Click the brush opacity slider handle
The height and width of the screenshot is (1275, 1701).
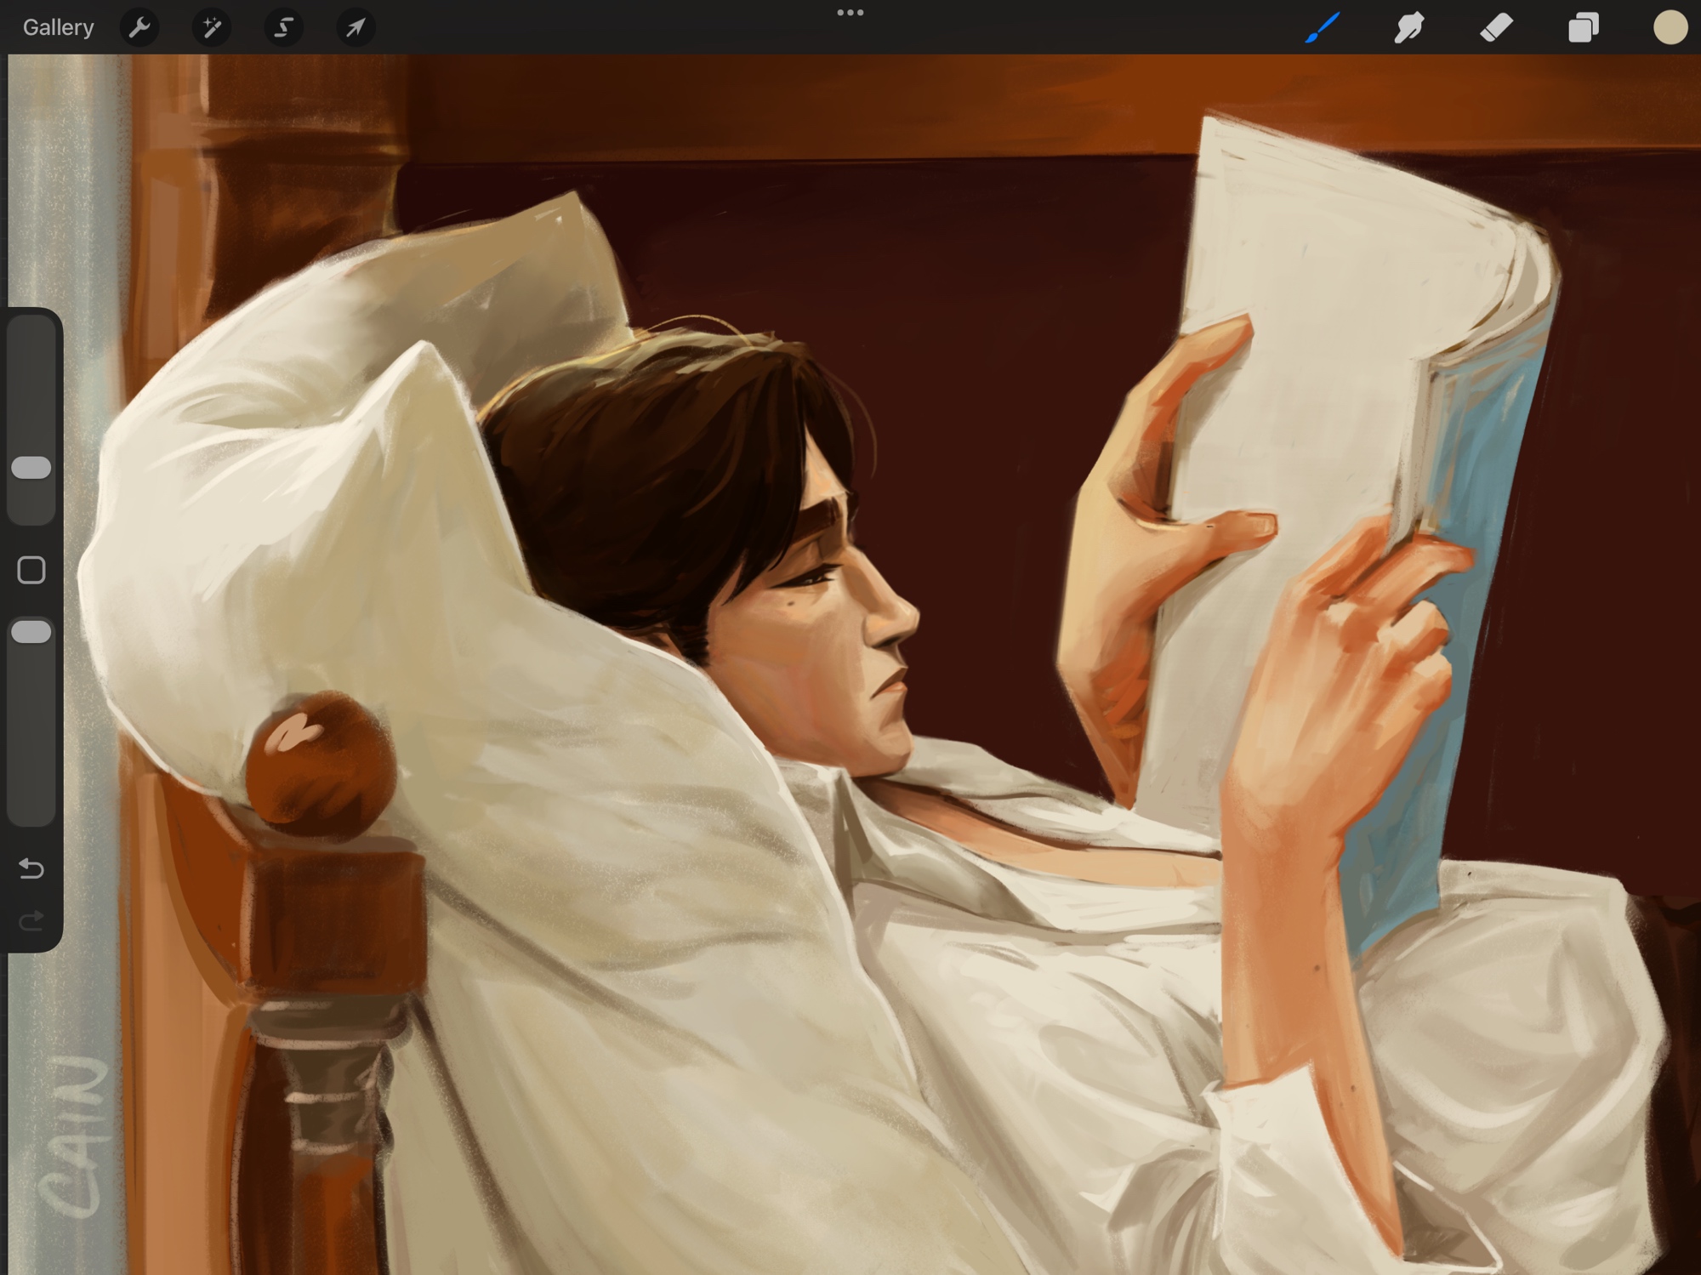tap(31, 631)
